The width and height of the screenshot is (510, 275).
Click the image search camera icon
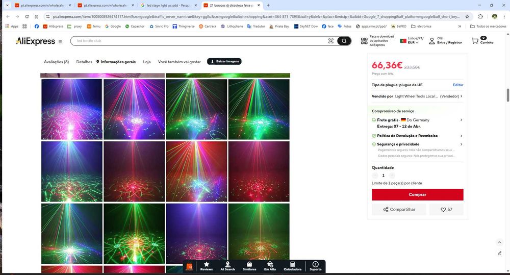pyautogui.click(x=331, y=41)
